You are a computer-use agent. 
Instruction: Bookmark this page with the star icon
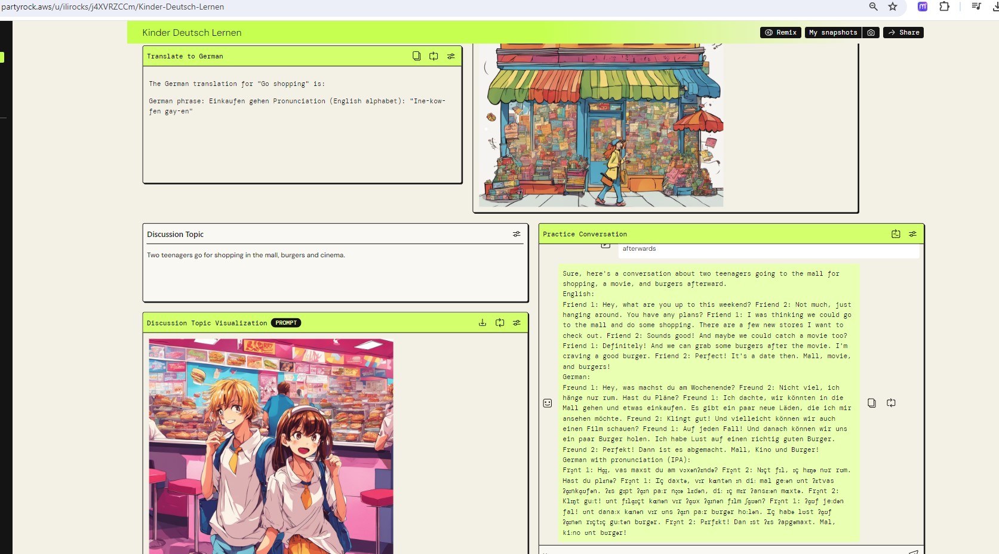[x=893, y=7]
